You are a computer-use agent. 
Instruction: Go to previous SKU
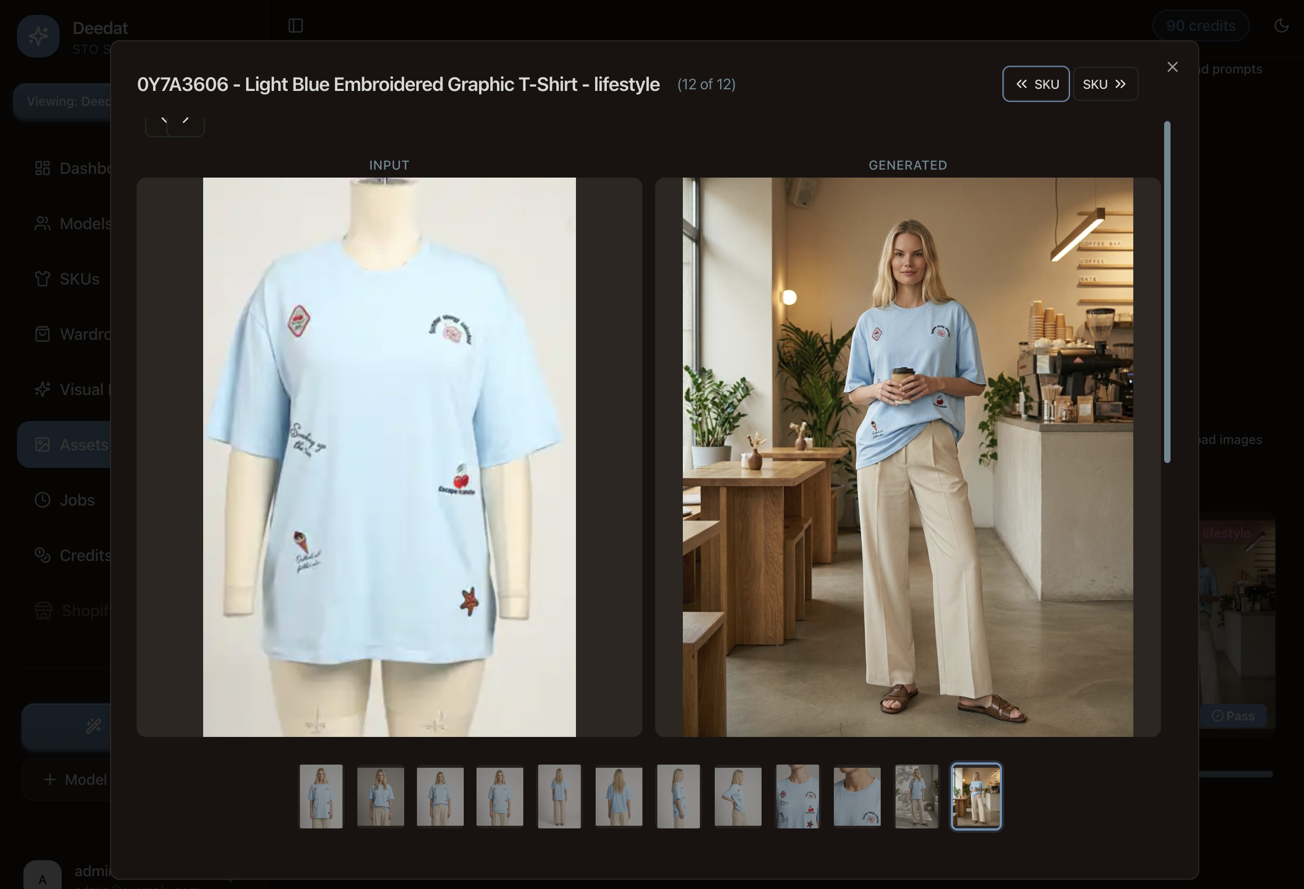tap(1036, 84)
